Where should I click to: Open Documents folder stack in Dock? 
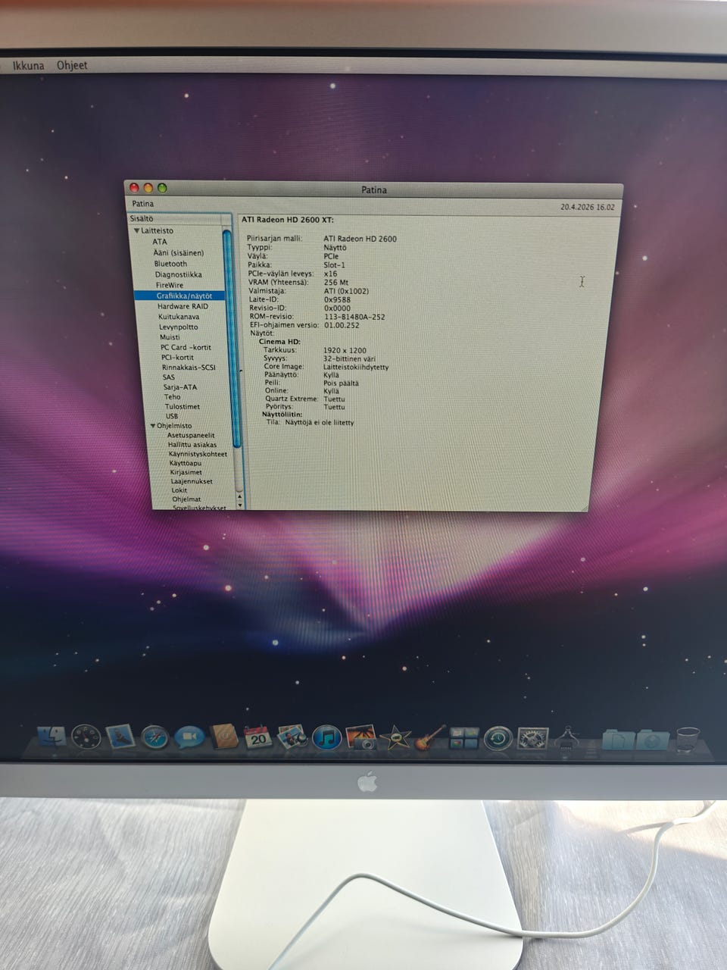tap(618, 739)
